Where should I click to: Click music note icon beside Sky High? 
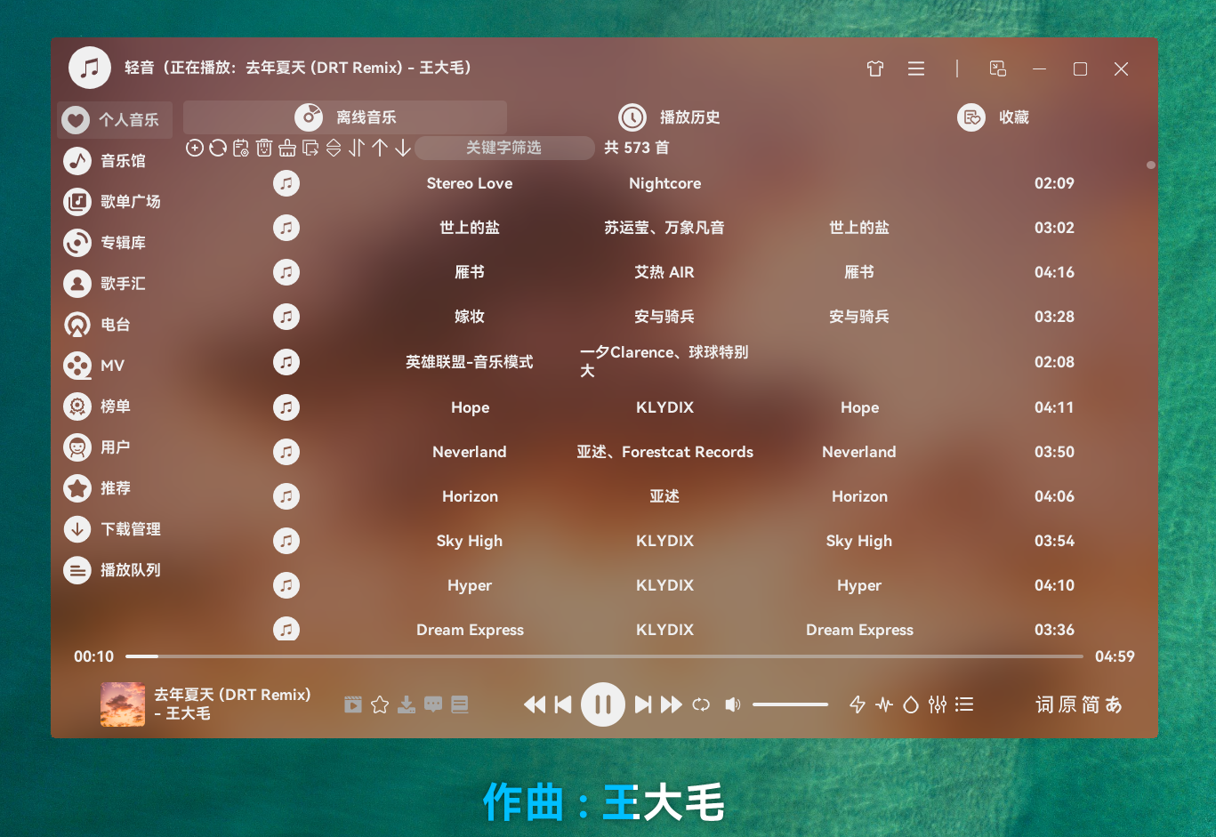(x=286, y=541)
